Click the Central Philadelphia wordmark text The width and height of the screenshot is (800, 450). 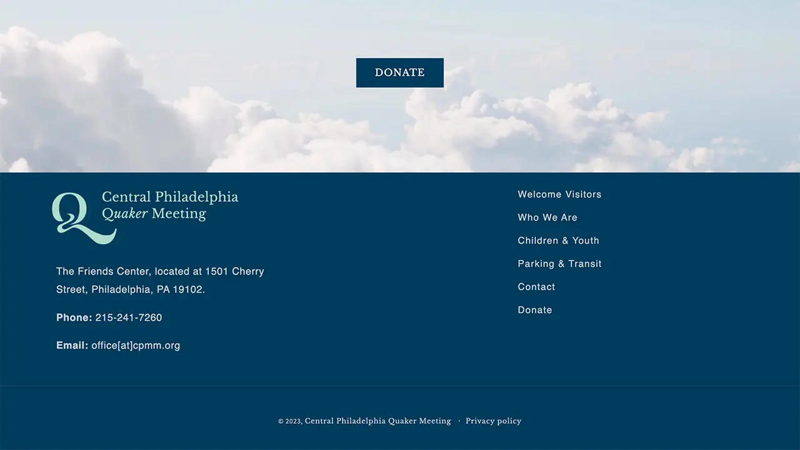pos(169,197)
